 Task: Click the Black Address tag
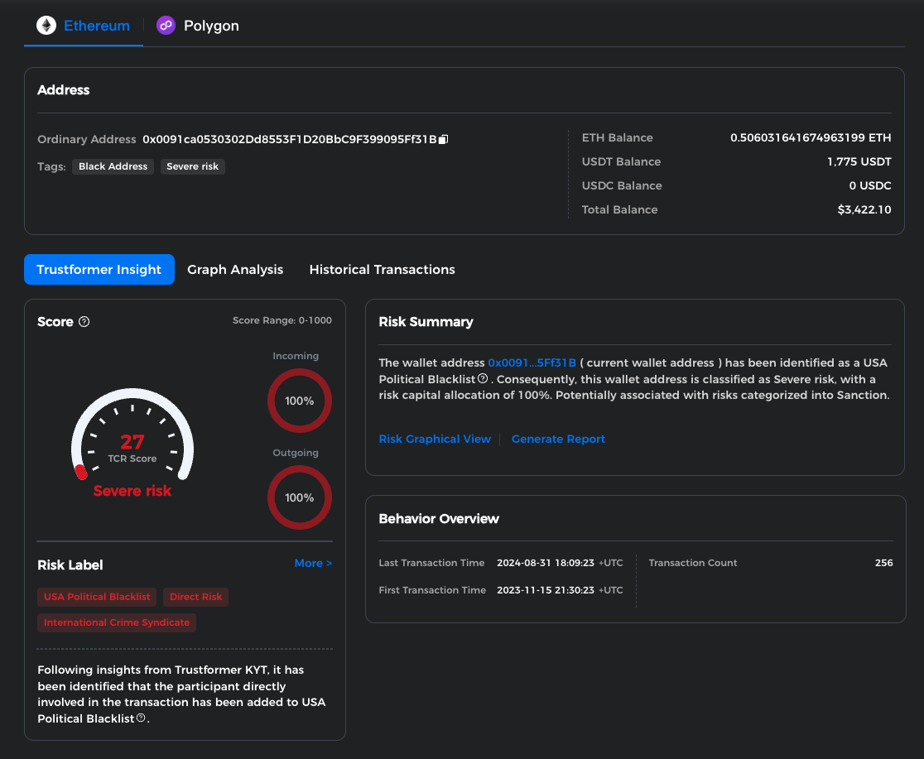pyautogui.click(x=113, y=166)
